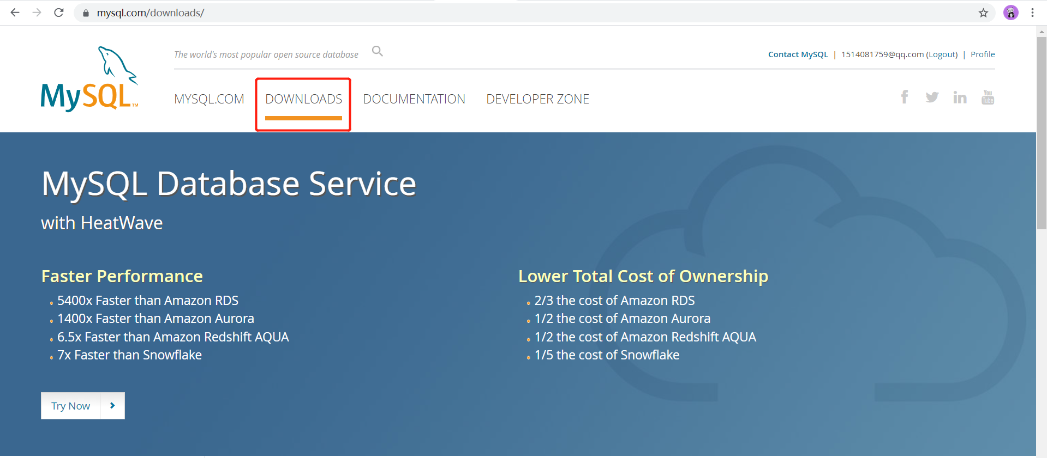The height and width of the screenshot is (458, 1047).
Task: Click '1/2 the cost of Amazon Aurora'
Action: point(623,319)
